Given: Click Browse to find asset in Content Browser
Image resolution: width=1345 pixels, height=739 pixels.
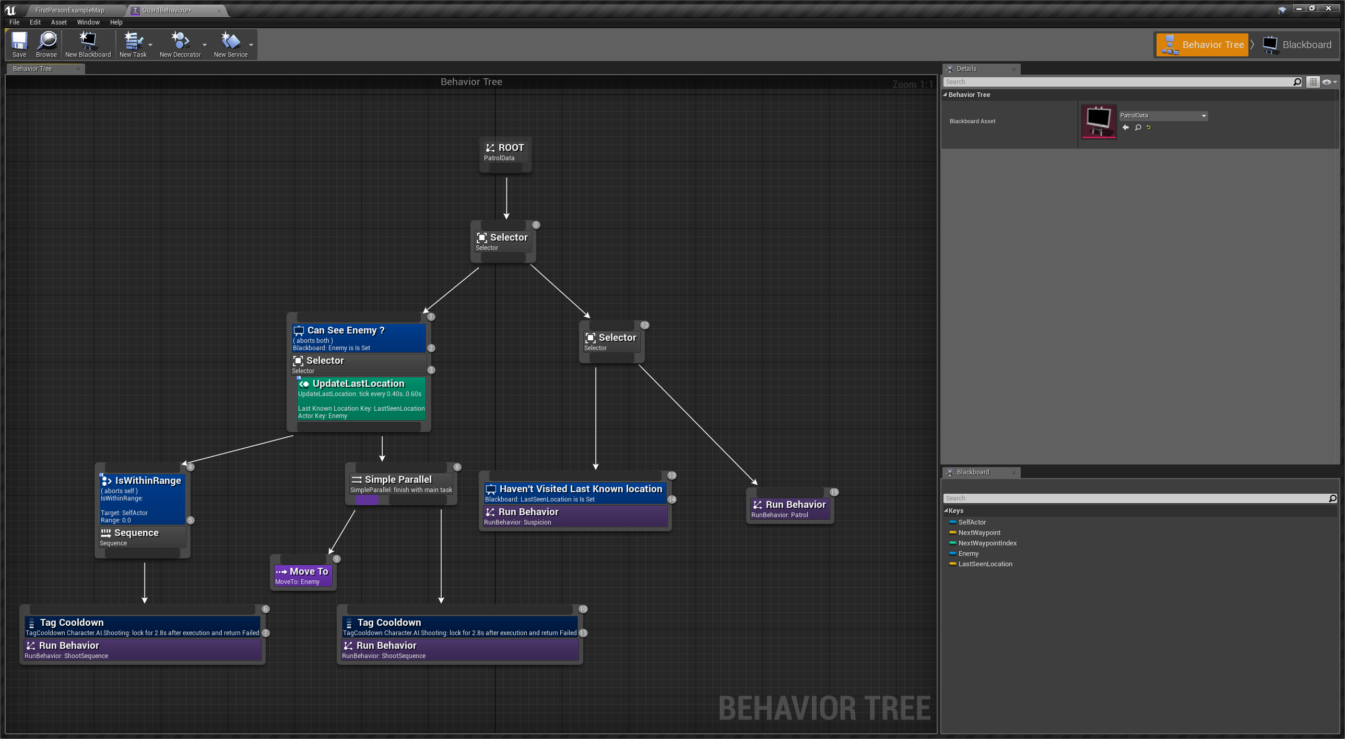Looking at the screenshot, I should click(46, 44).
